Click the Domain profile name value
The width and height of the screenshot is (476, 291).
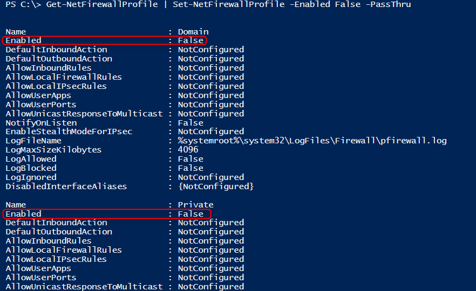pos(193,32)
